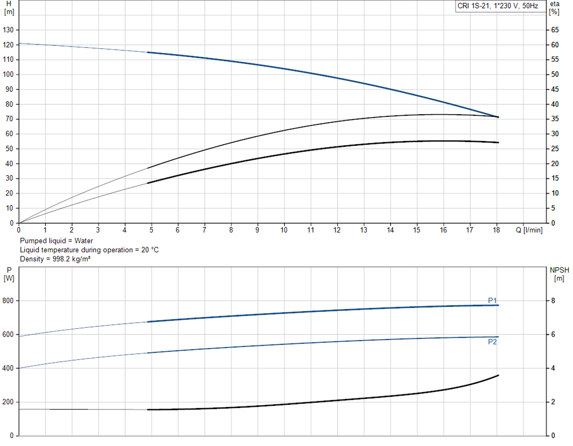Click the 65 tick on eta axis
The height and width of the screenshot is (446, 573).
point(555,30)
